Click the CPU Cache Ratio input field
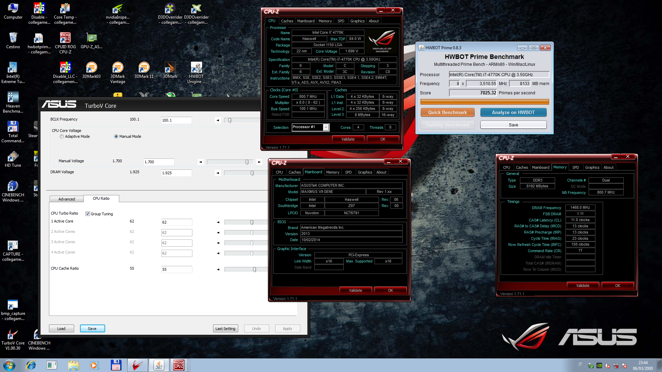 [177, 269]
